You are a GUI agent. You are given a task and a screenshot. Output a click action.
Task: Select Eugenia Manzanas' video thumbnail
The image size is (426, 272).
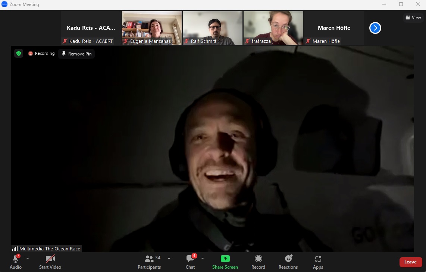click(x=152, y=28)
